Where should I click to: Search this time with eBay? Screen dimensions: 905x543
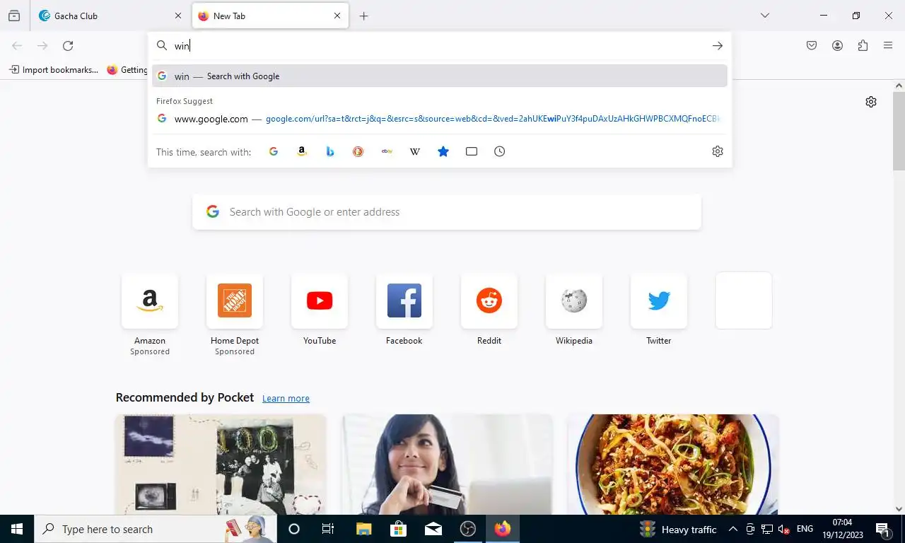coord(387,151)
